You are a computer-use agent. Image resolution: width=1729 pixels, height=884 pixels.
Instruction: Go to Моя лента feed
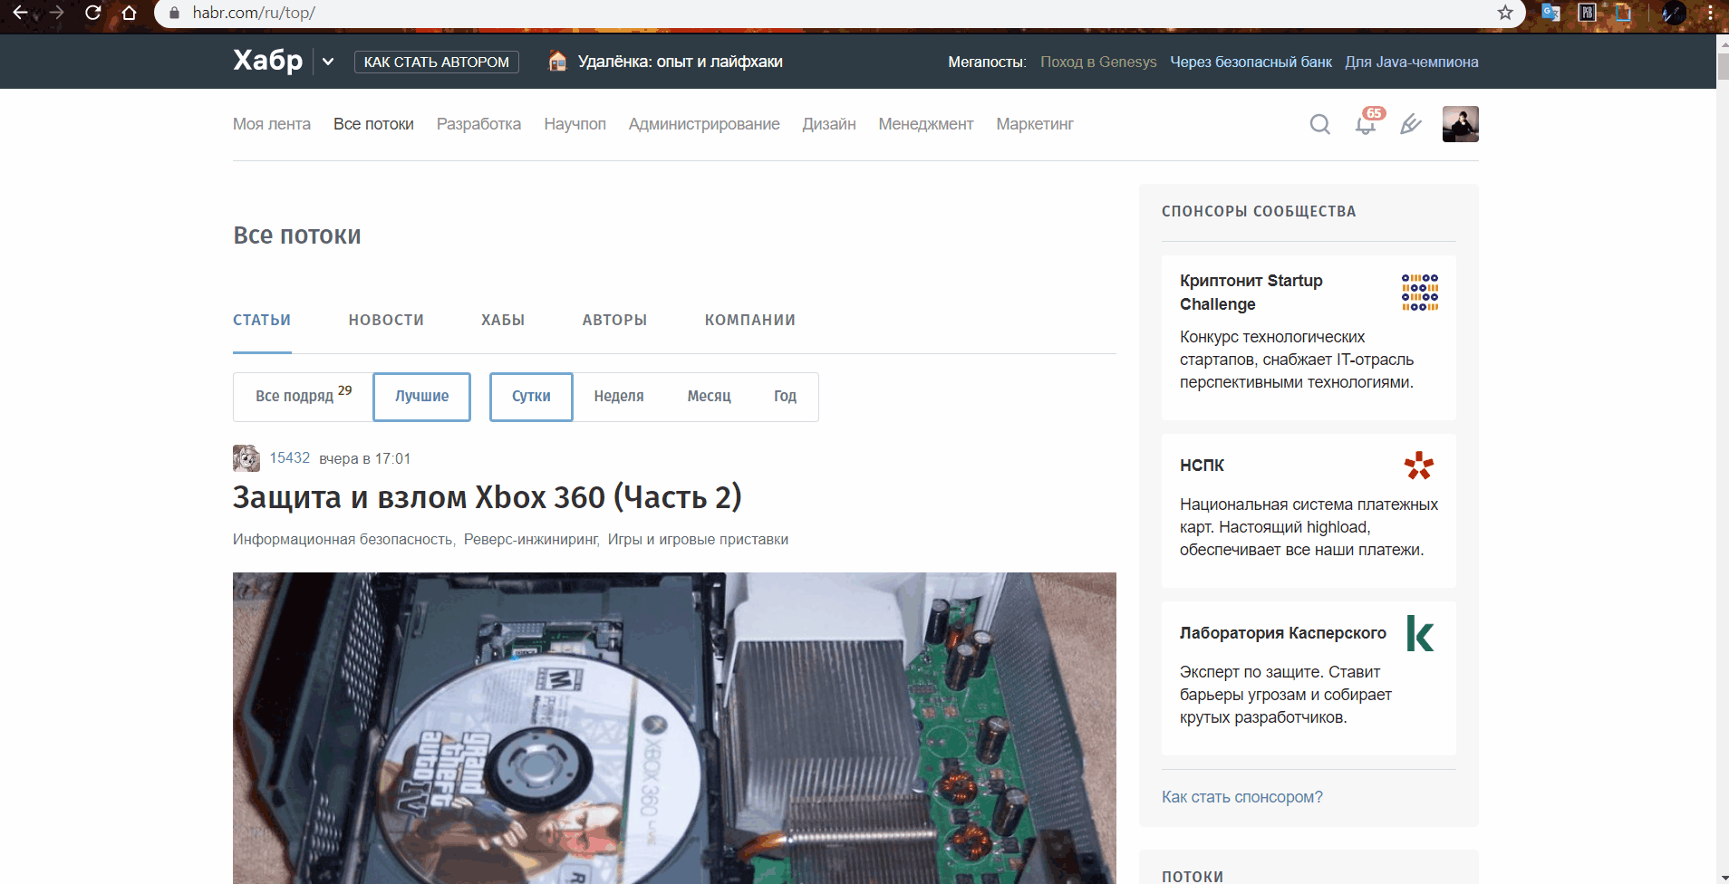click(x=272, y=124)
